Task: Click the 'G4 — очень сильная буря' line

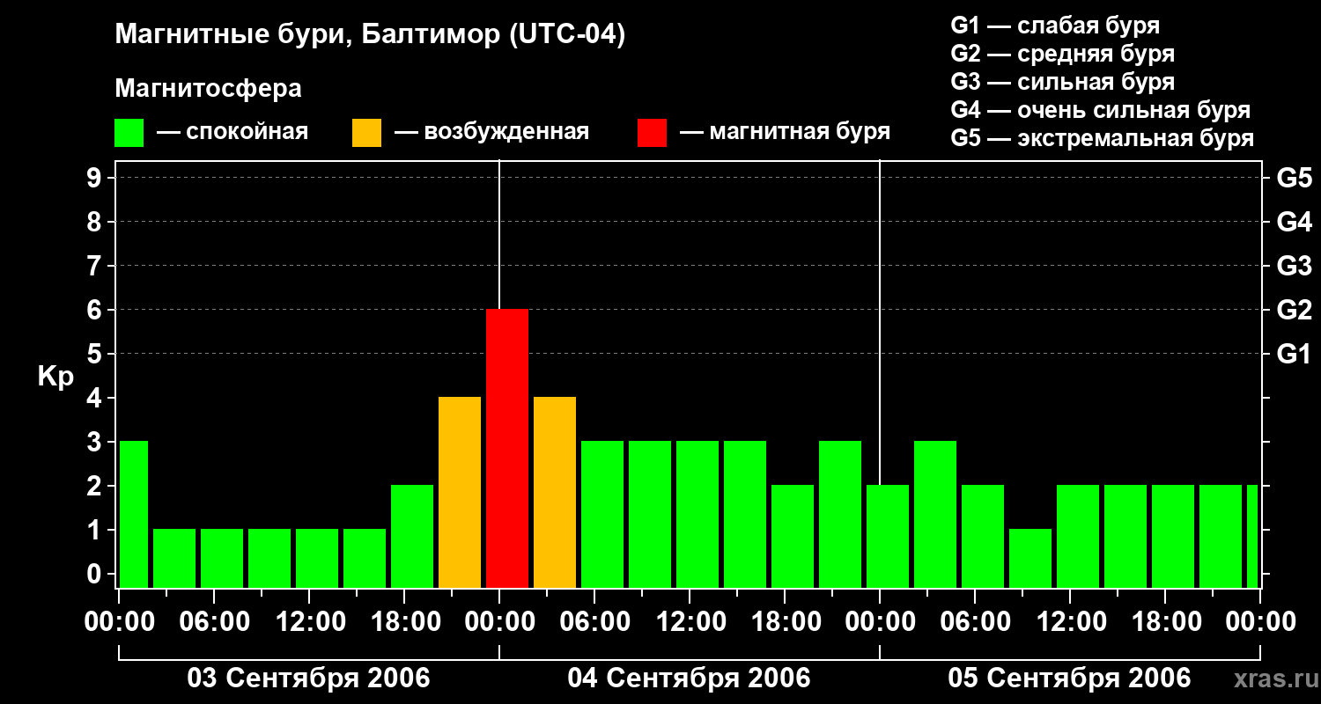Action: pyautogui.click(x=1101, y=110)
